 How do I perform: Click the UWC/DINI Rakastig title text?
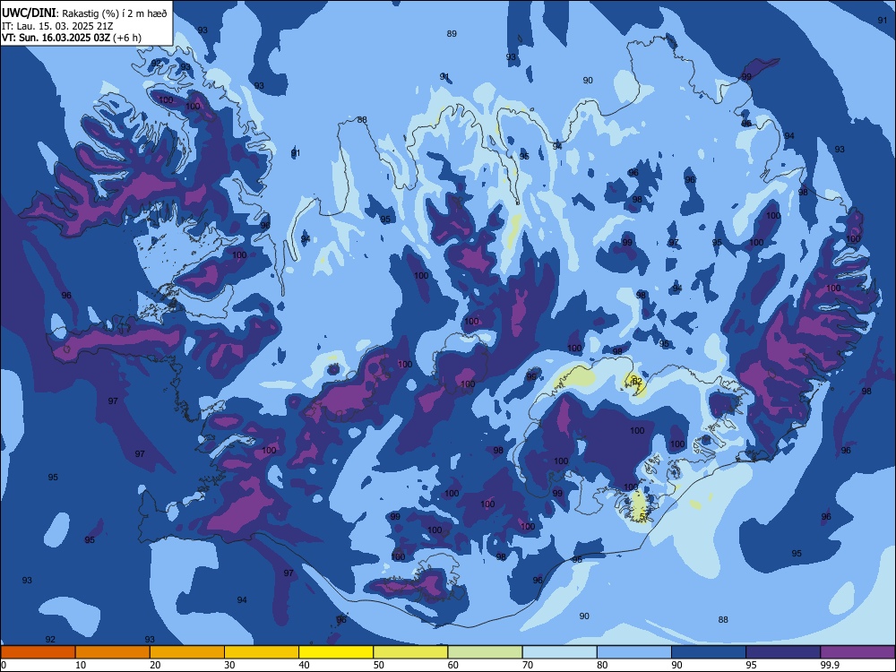pyautogui.click(x=84, y=13)
